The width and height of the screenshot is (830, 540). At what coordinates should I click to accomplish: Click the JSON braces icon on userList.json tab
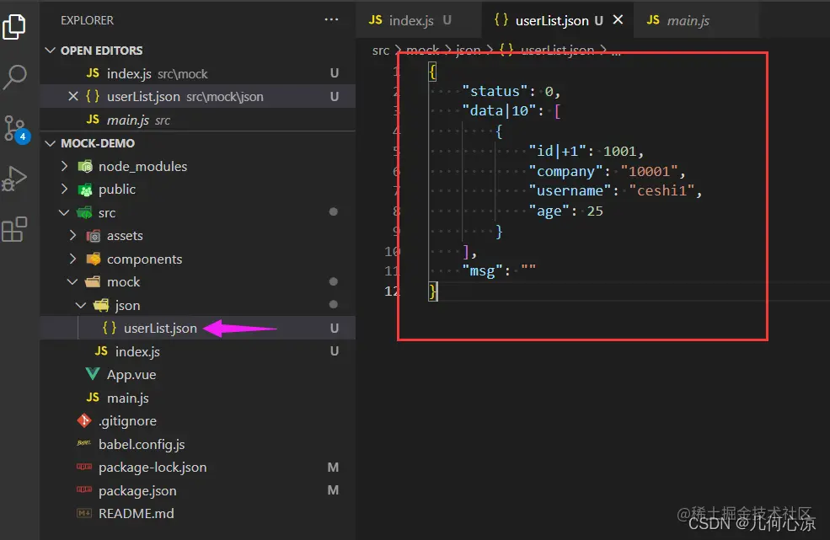[x=501, y=19]
